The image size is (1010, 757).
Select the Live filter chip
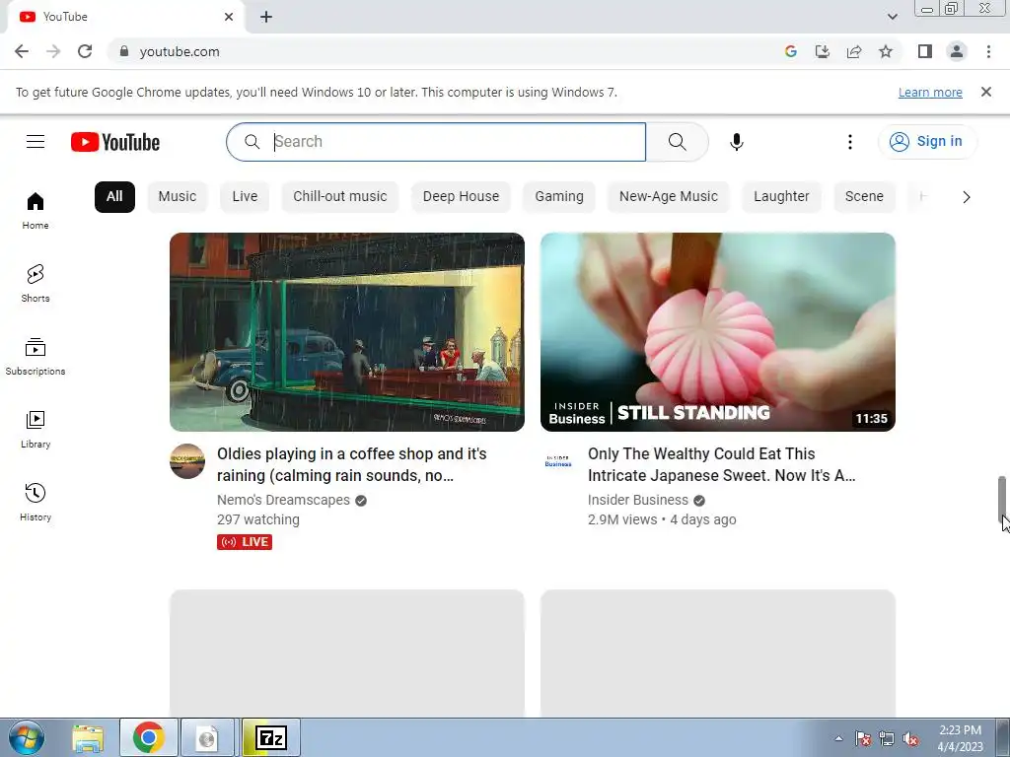pyautogui.click(x=245, y=196)
